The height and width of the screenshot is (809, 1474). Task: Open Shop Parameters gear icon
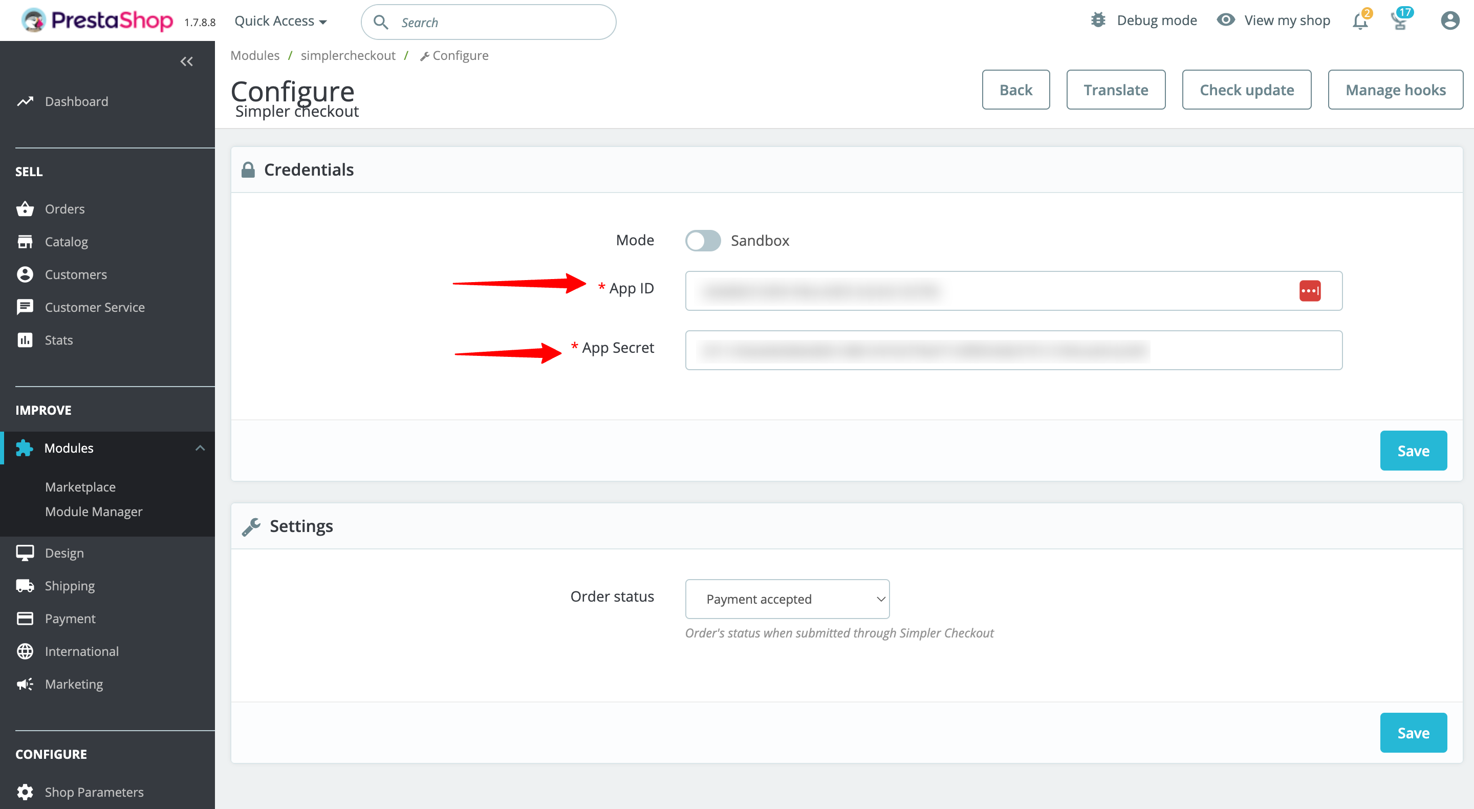(x=25, y=792)
